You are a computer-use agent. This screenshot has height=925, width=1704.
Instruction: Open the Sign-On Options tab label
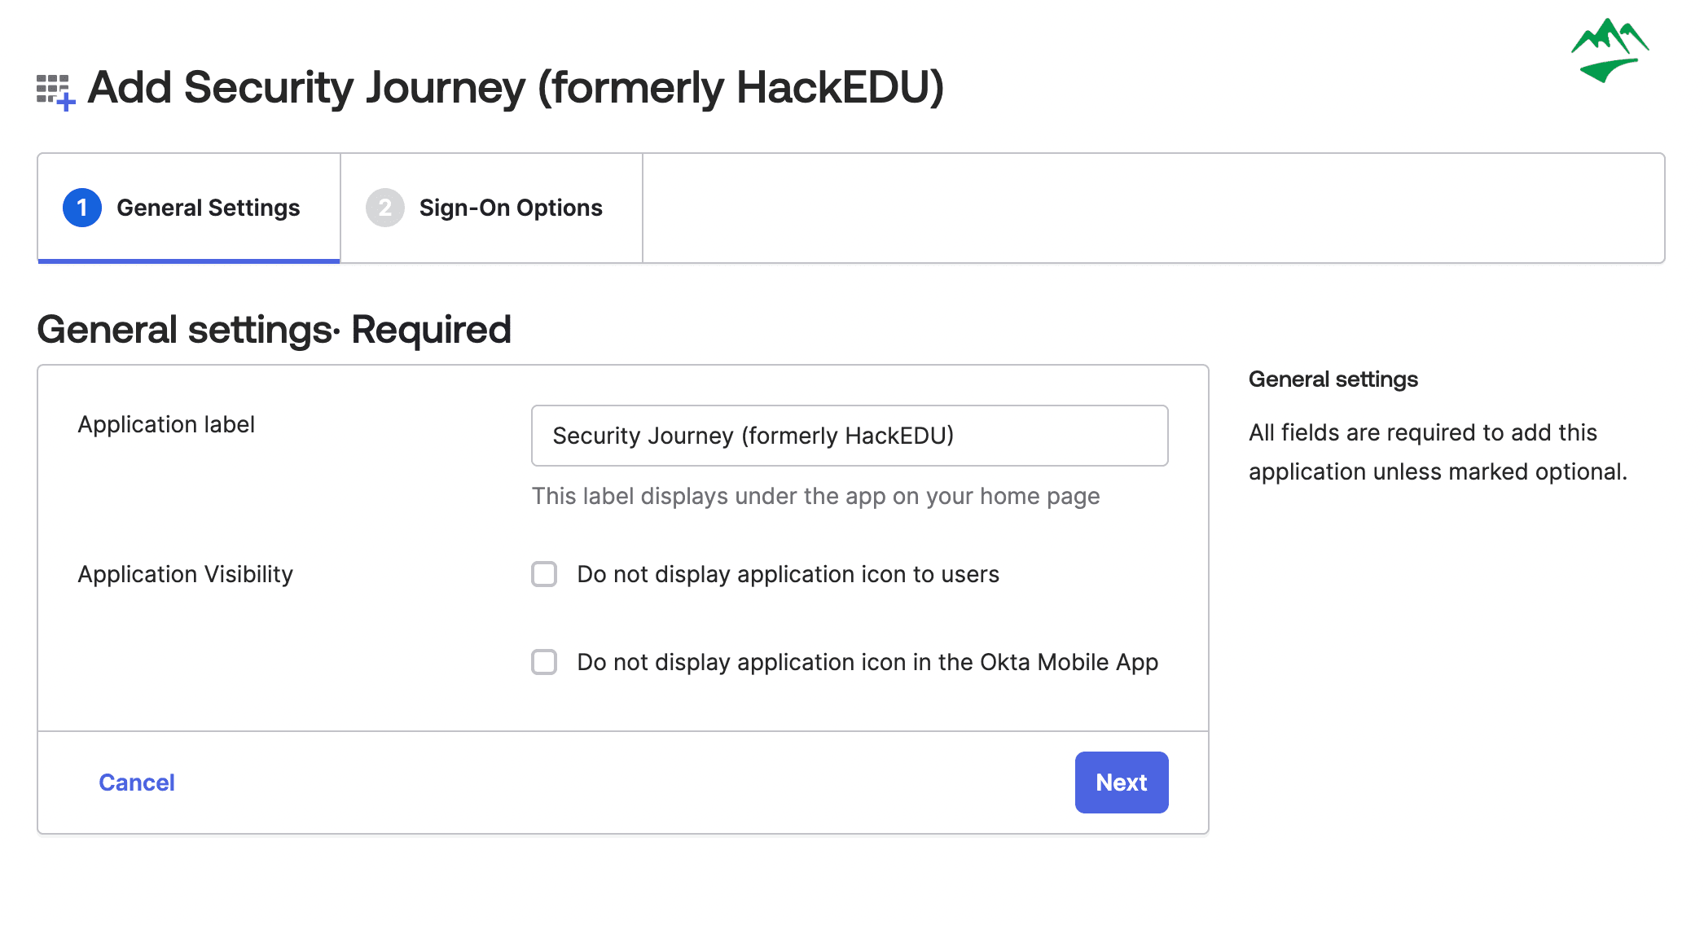(511, 208)
